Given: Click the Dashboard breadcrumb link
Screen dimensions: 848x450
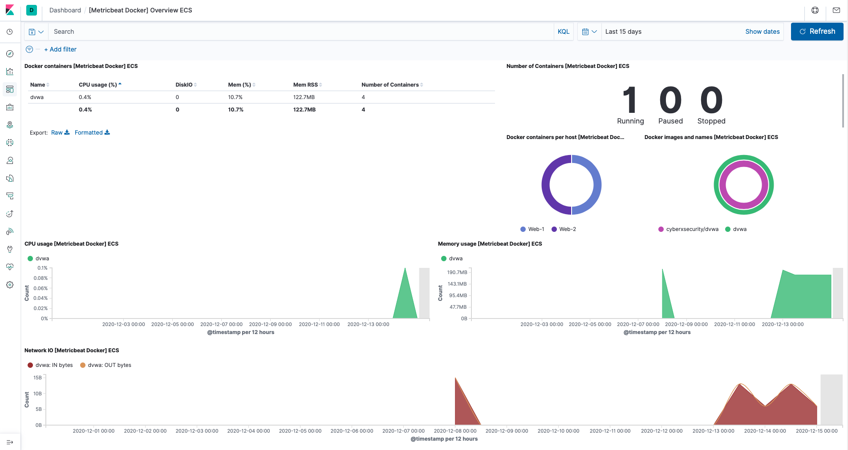Looking at the screenshot, I should point(65,10).
